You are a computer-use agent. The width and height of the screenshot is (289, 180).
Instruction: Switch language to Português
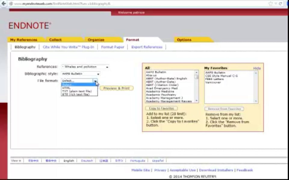tap(138, 161)
